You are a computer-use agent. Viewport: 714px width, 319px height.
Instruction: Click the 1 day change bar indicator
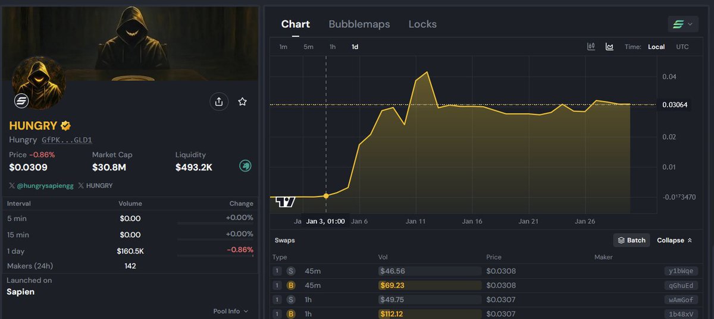point(215,257)
